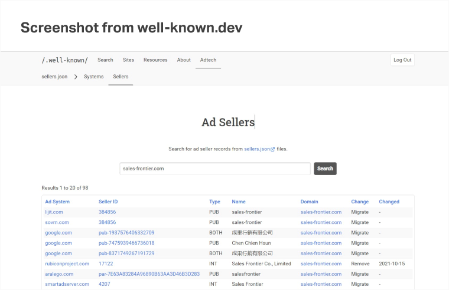Click the 'salesfrontier' name cell
Screen dimensions: 449x290
coord(246,273)
